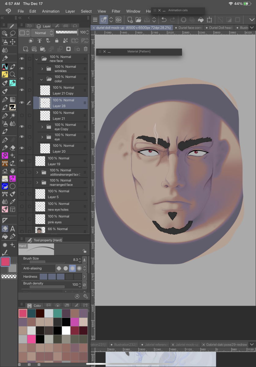The image size is (256, 367).
Task: Pick the Text tool
Action: coord(13,228)
